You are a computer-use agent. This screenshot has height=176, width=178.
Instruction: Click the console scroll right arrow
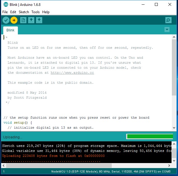[169, 165]
